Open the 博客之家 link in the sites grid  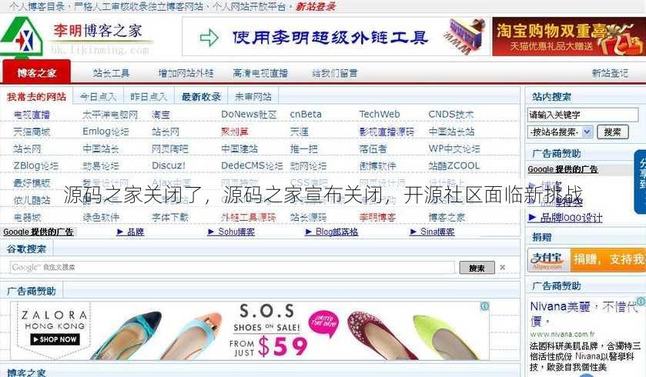coord(447,217)
